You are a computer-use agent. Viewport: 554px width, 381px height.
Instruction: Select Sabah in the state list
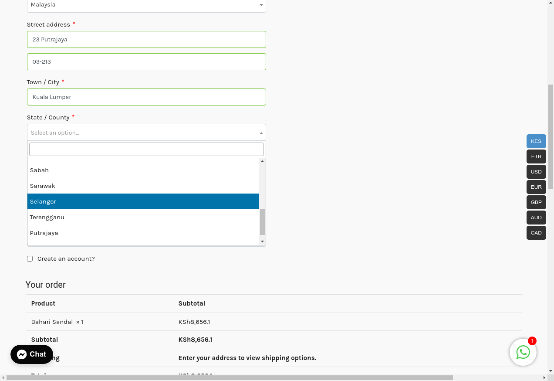click(143, 170)
